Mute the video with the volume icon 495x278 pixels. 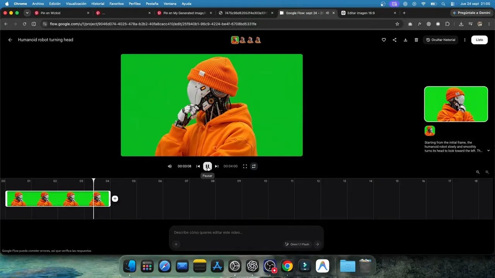(x=169, y=166)
